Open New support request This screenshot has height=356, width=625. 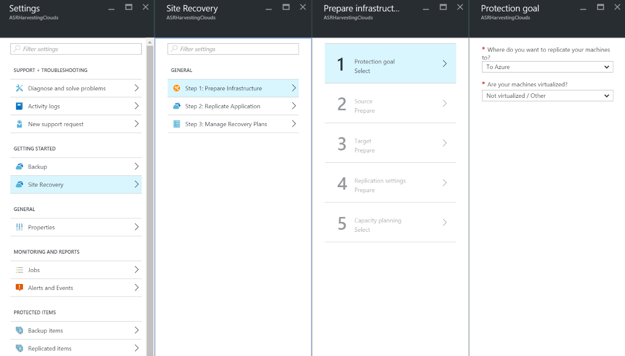pyautogui.click(x=76, y=124)
